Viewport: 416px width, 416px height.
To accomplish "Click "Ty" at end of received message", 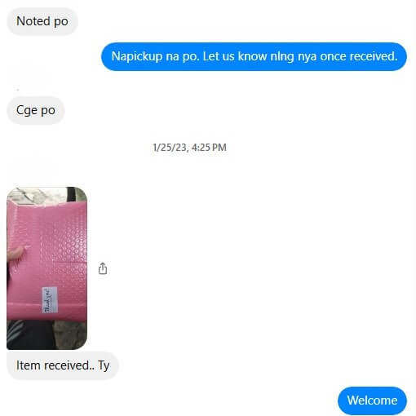I will pyautogui.click(x=104, y=366).
